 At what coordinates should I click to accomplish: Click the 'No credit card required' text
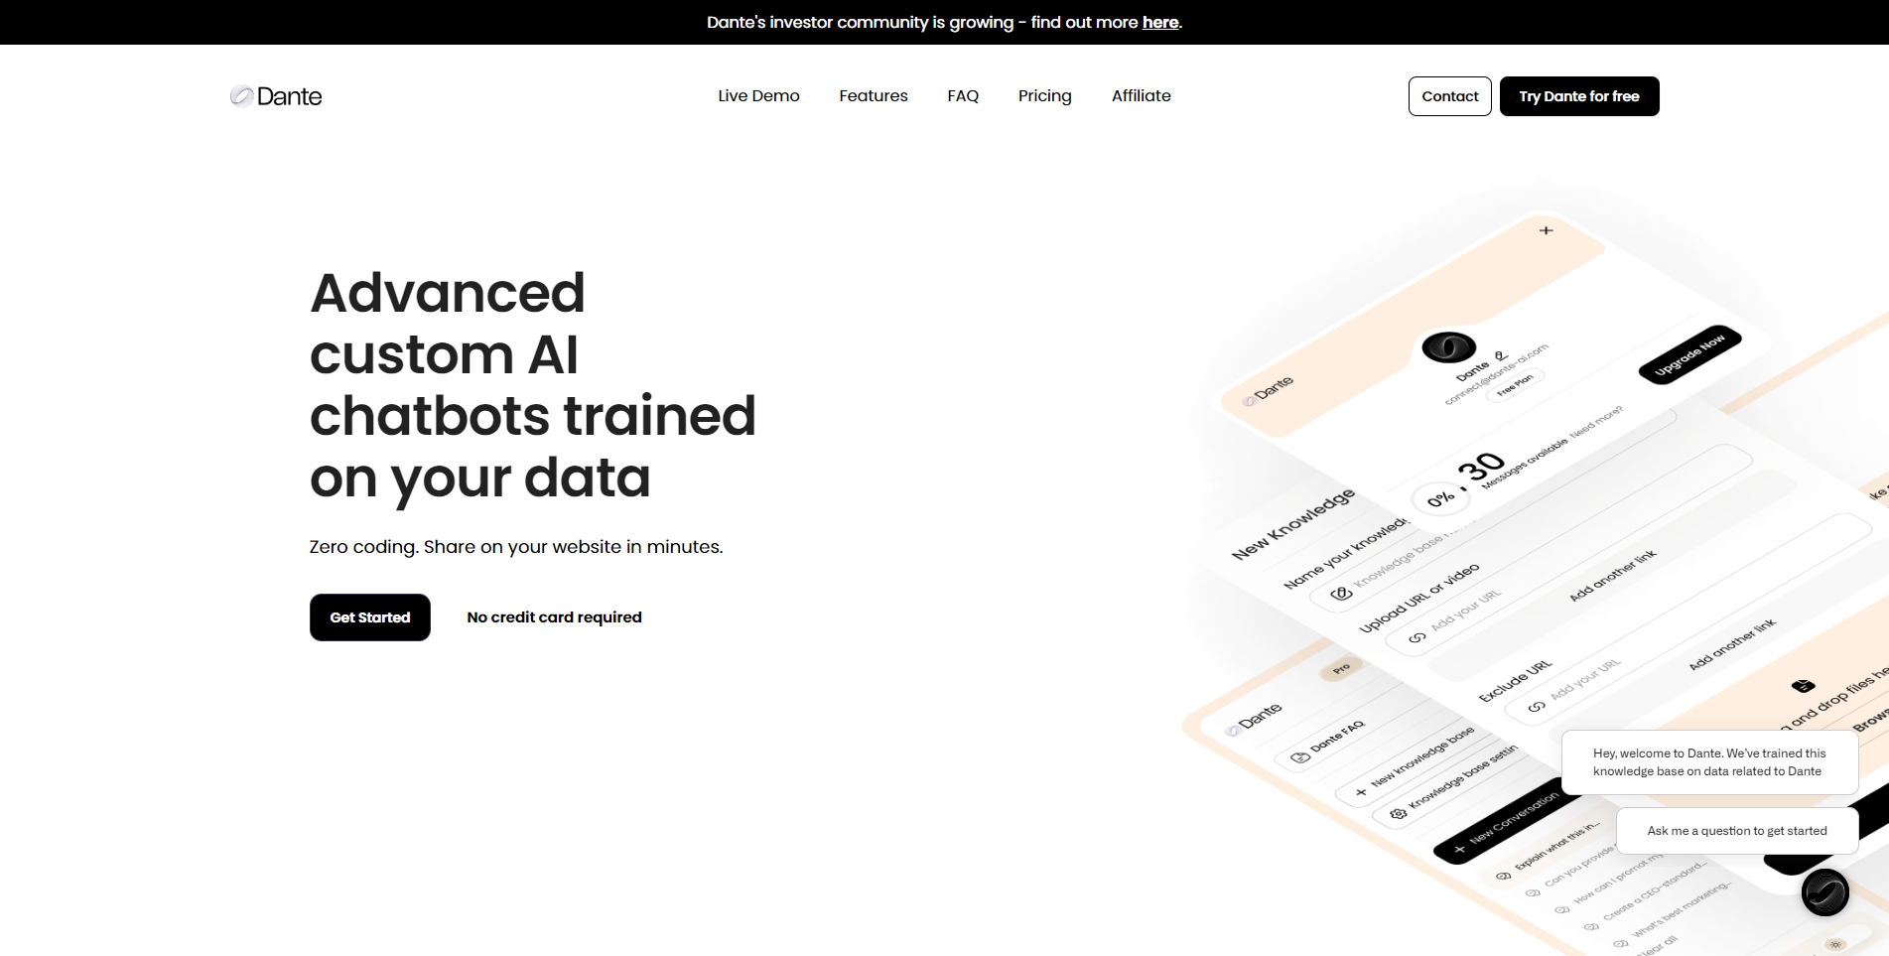pos(554,617)
